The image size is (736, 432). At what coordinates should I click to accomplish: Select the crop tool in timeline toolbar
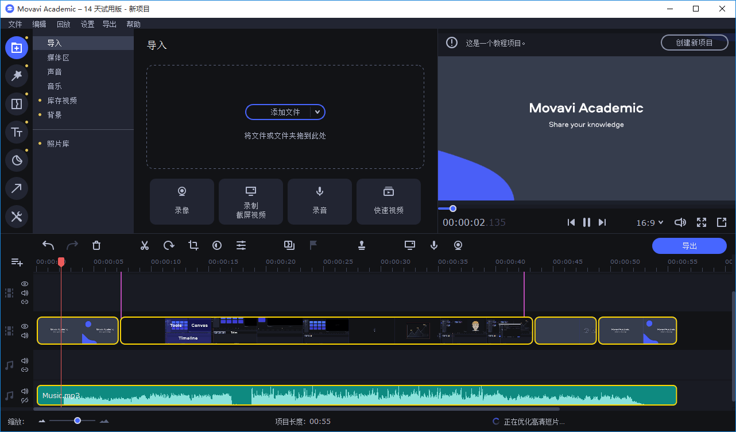point(193,245)
